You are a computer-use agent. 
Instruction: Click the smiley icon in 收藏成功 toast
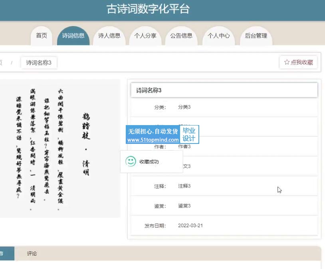point(131,161)
